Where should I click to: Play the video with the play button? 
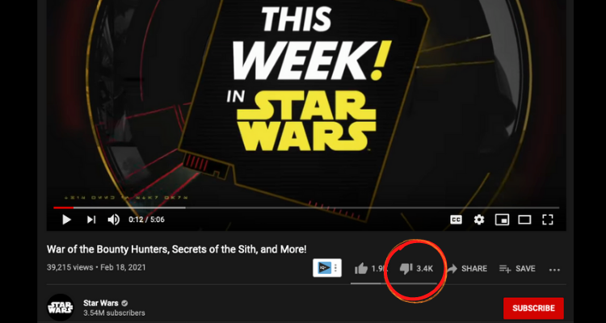tap(66, 220)
